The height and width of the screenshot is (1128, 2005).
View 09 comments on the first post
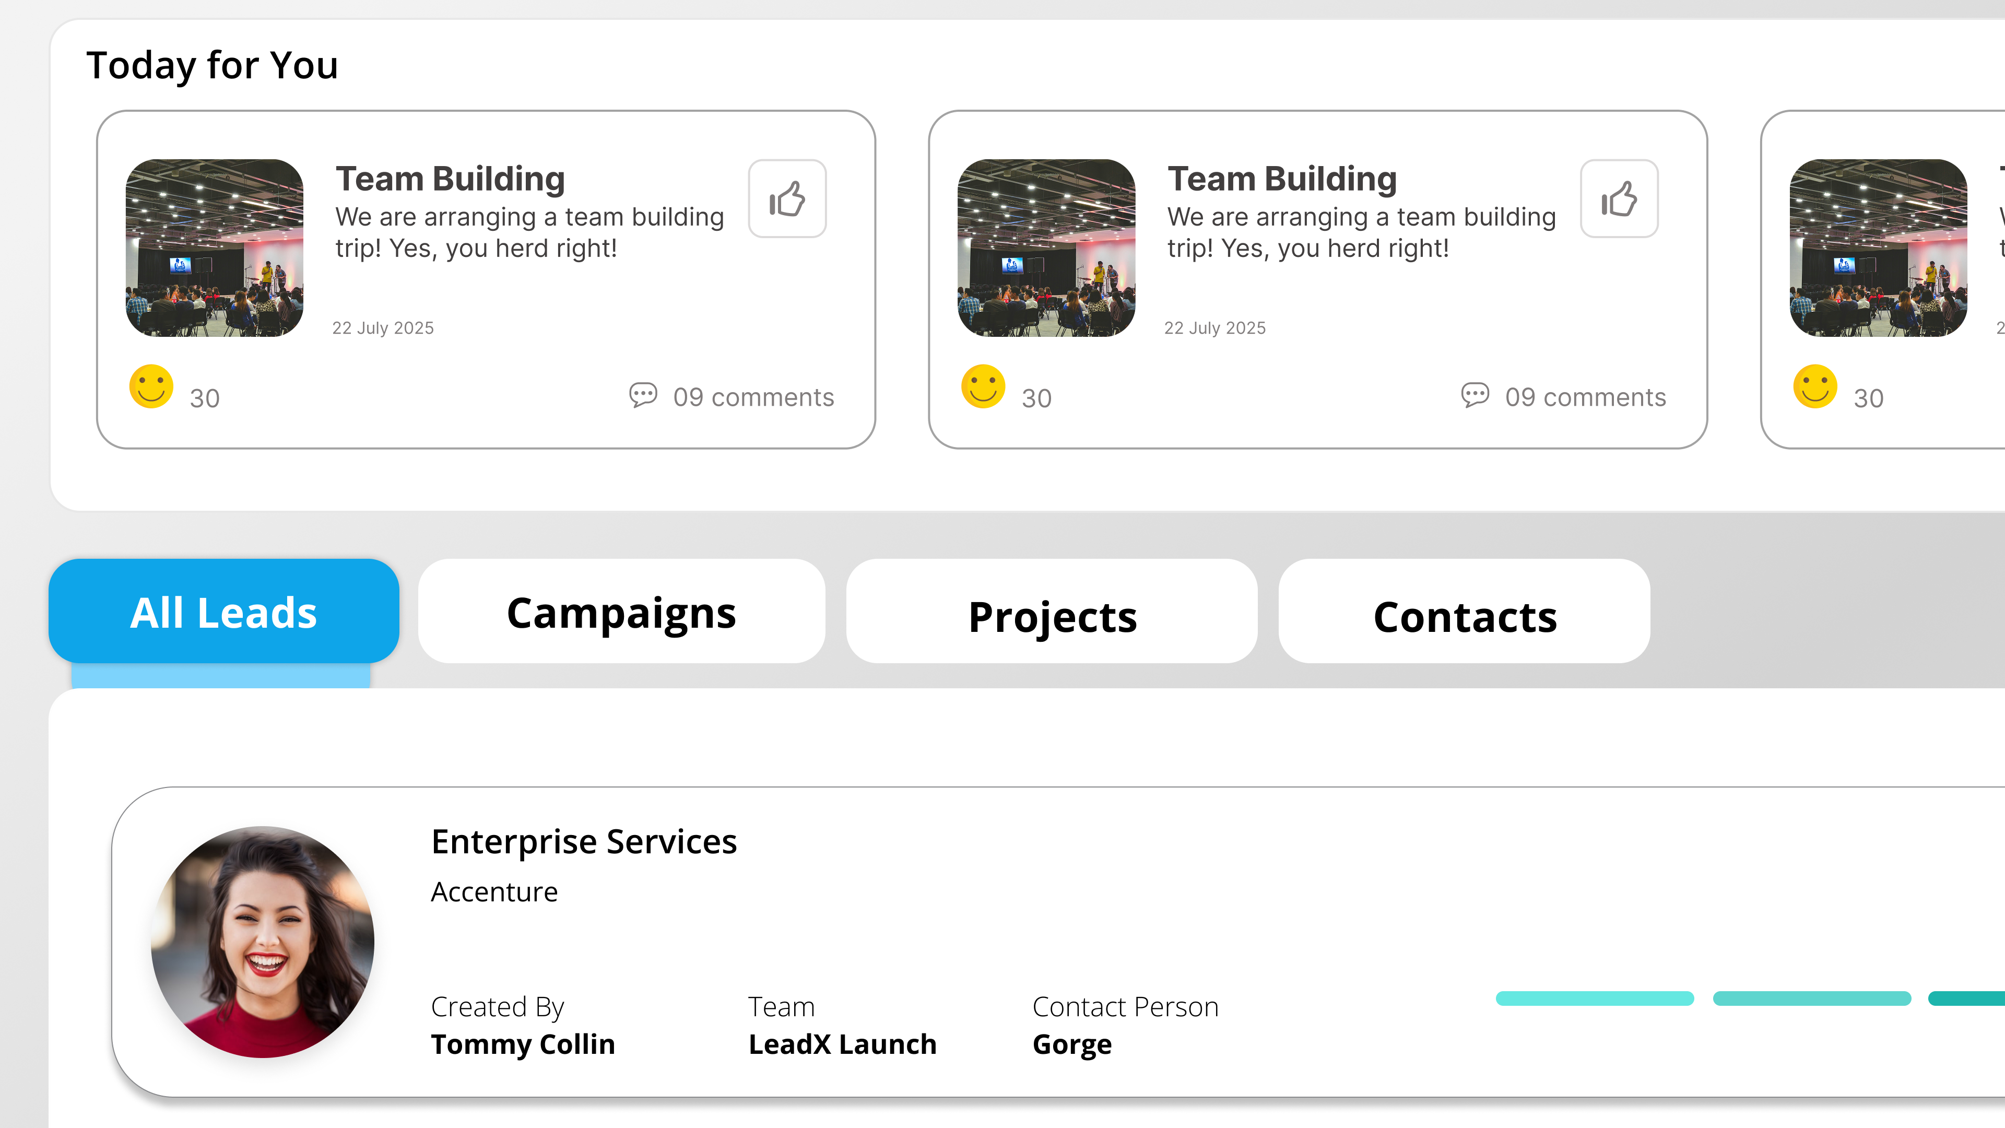pyautogui.click(x=753, y=398)
